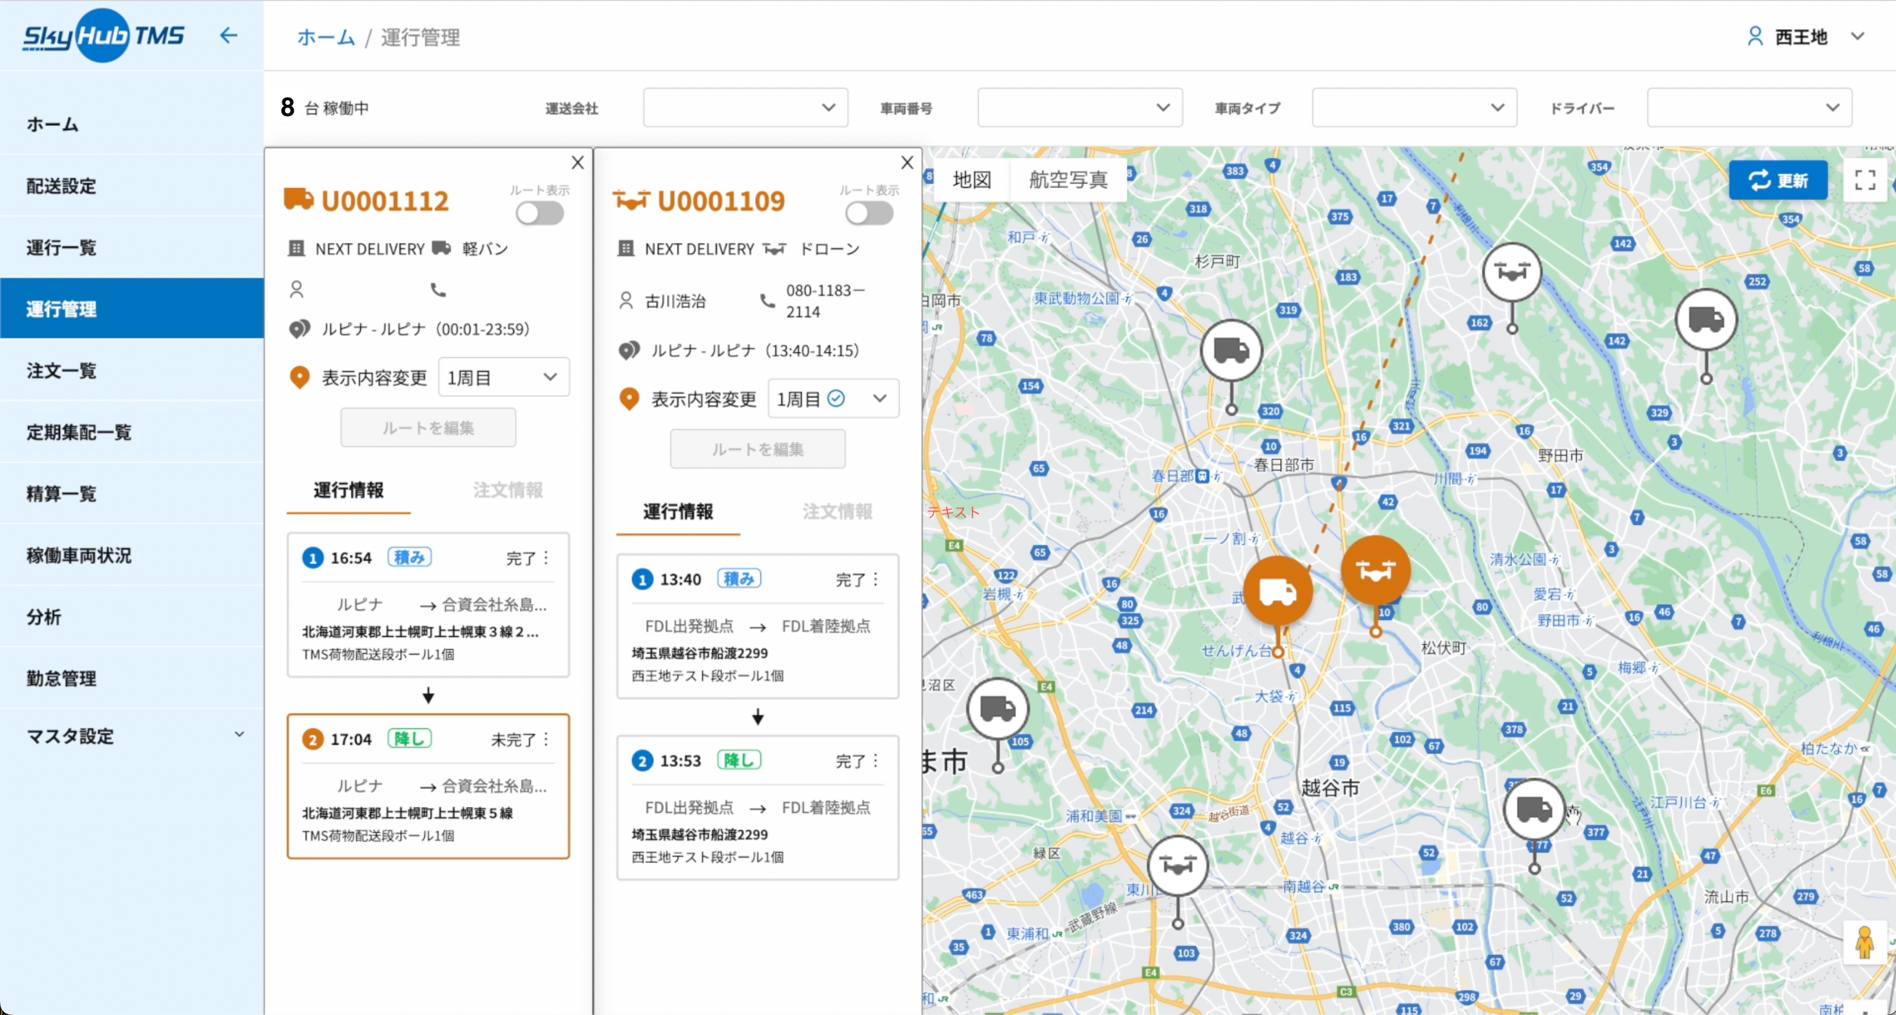
Task: Open the 車両タイプ dropdown
Action: coord(1413,107)
